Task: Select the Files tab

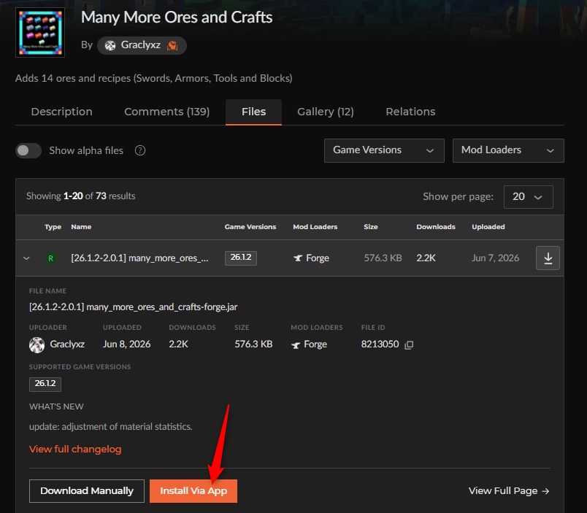Action: pyautogui.click(x=253, y=112)
